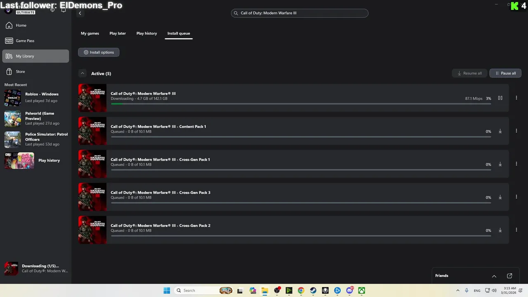
Task: Open Windows Start menu
Action: click(167, 290)
